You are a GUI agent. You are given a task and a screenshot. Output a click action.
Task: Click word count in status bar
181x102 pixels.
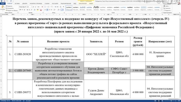[16, 101]
